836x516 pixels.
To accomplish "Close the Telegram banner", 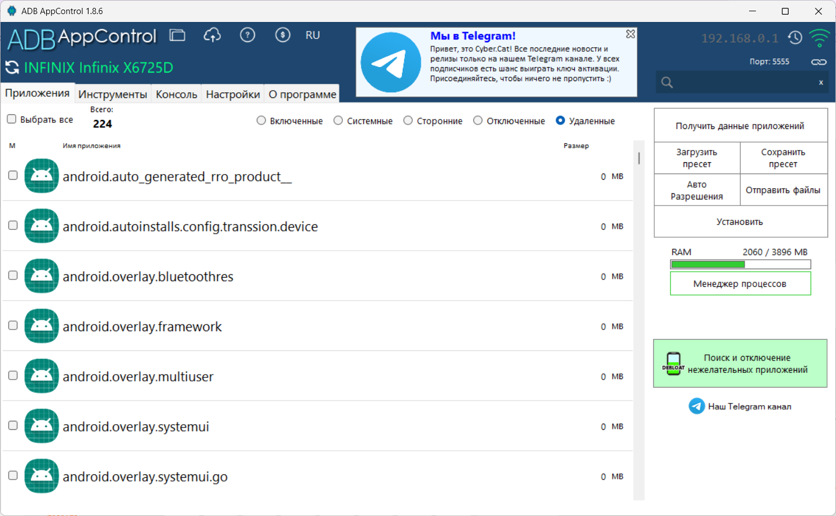I will [x=631, y=34].
